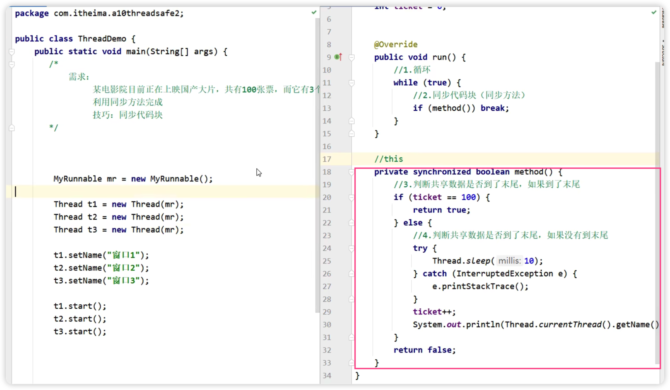Click the green inspection checkmark in the left editor
This screenshot has height=390, width=670.
tap(314, 13)
